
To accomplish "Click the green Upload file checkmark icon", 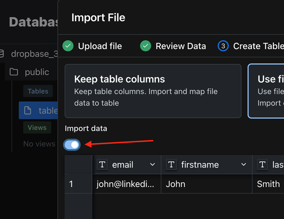I will click(68, 46).
